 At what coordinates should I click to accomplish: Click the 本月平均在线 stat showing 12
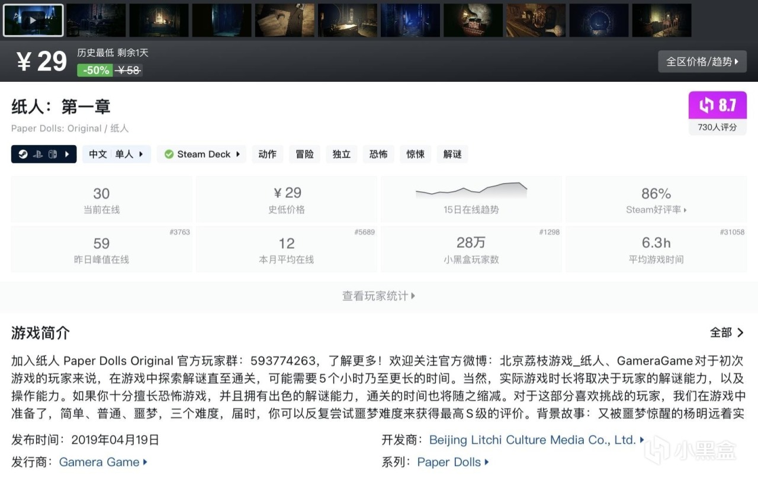287,249
